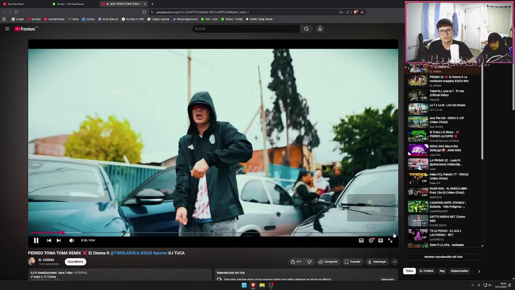Dislike the video with thumbs down

(309, 262)
